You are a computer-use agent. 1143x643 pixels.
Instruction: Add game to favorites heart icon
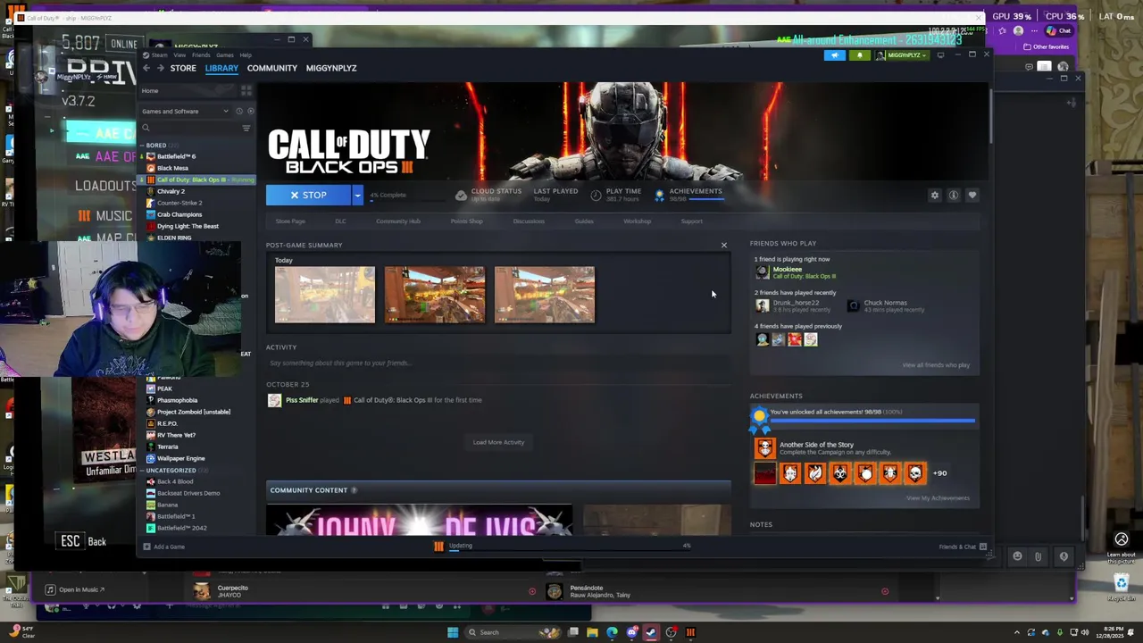[972, 195]
